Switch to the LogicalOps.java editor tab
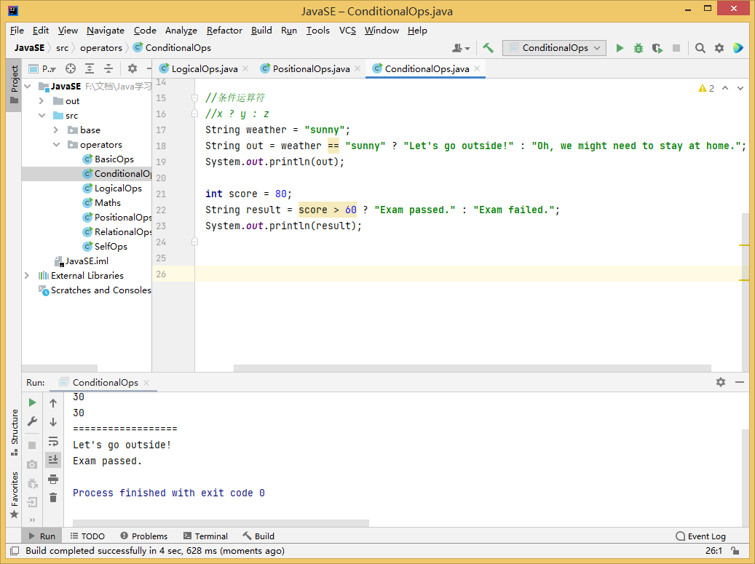The width and height of the screenshot is (755, 564). (x=204, y=69)
